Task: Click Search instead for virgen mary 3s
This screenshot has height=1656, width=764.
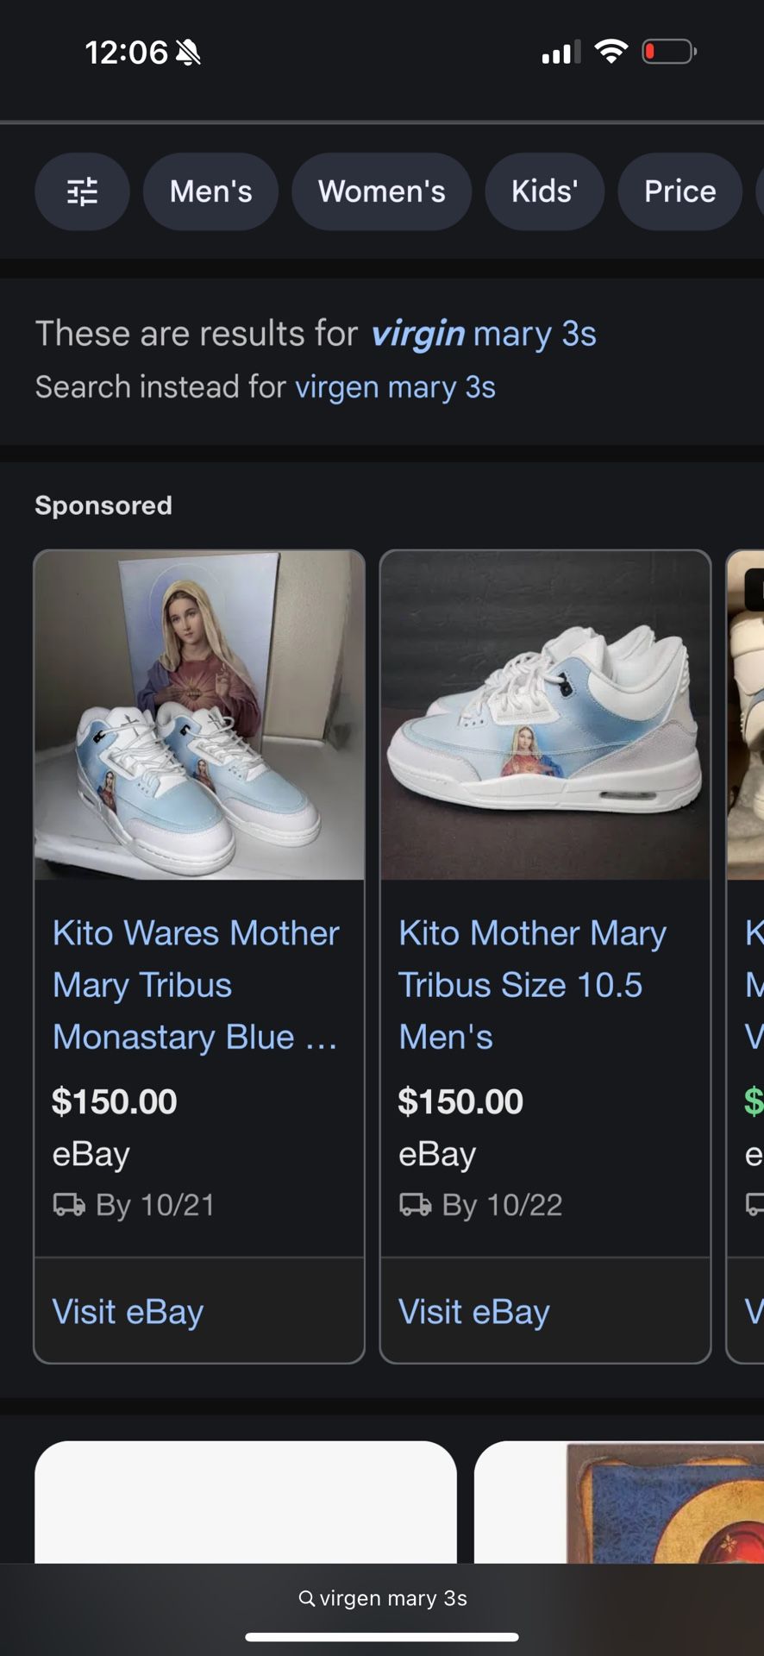Action: pos(395,386)
